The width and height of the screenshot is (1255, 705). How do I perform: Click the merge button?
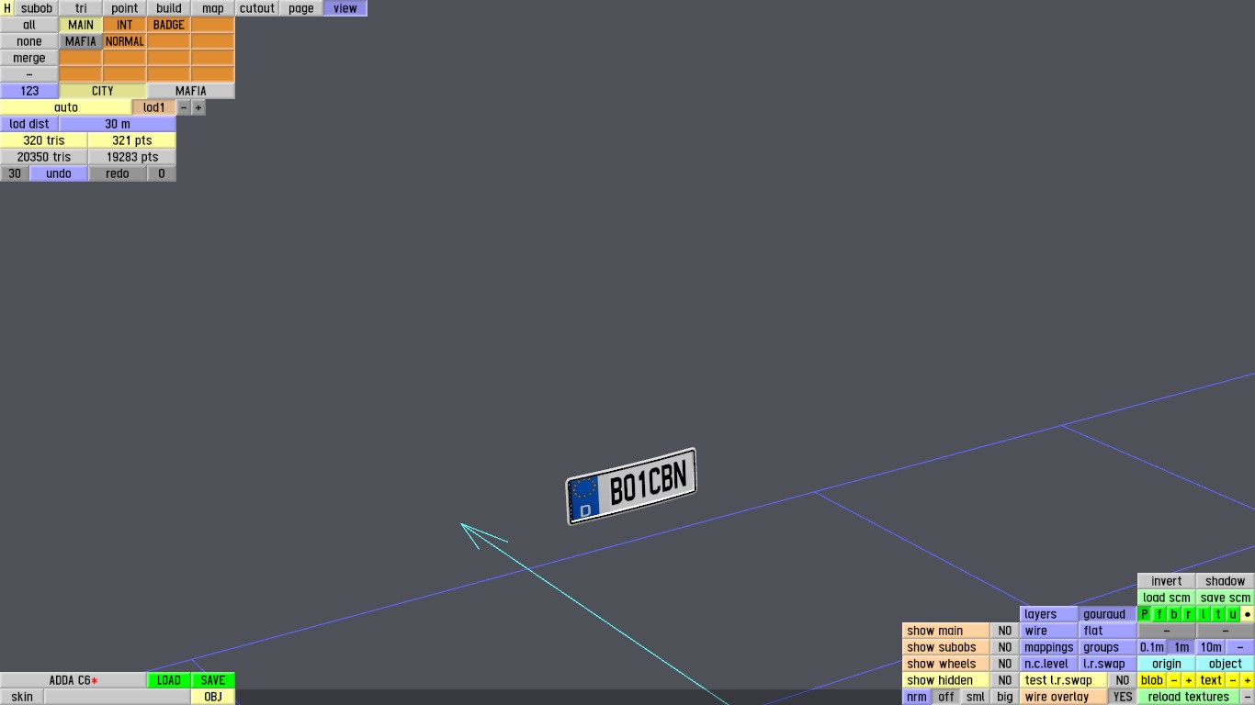pos(29,58)
